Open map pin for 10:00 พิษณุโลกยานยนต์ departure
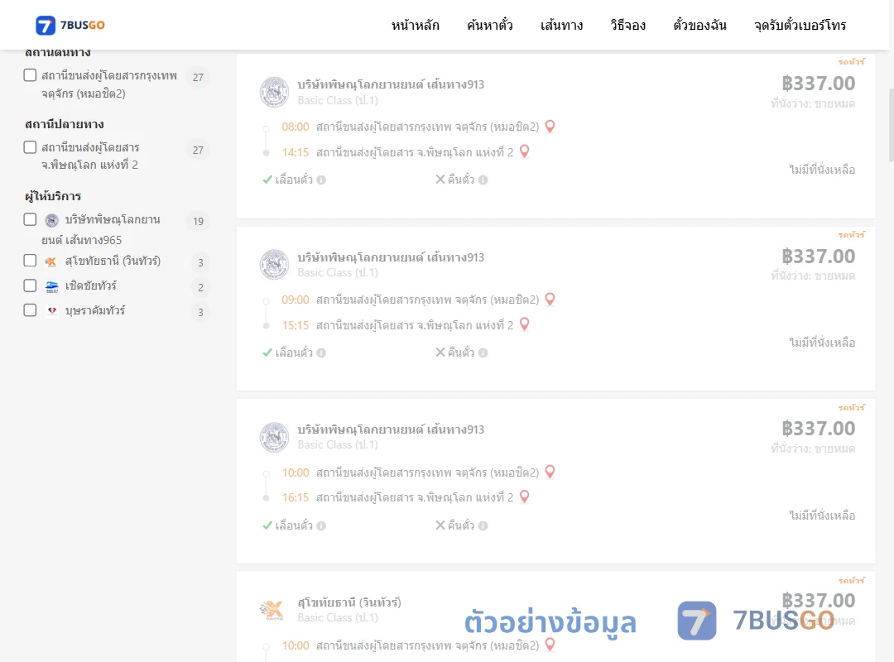This screenshot has height=662, width=894. pyautogui.click(x=550, y=472)
